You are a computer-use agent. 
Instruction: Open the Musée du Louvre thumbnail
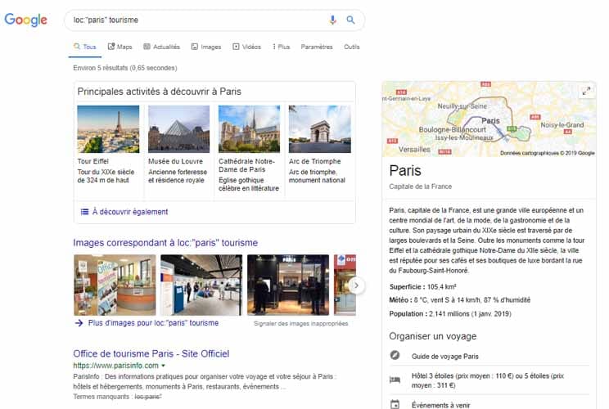point(178,129)
